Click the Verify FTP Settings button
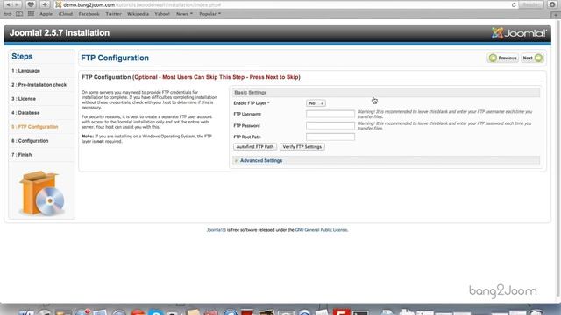The height and width of the screenshot is (315, 561). 302,147
